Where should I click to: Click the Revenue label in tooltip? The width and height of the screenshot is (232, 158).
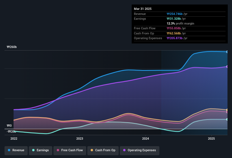tap(140, 14)
